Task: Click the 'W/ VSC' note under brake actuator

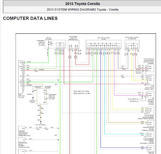Action: coord(138,73)
